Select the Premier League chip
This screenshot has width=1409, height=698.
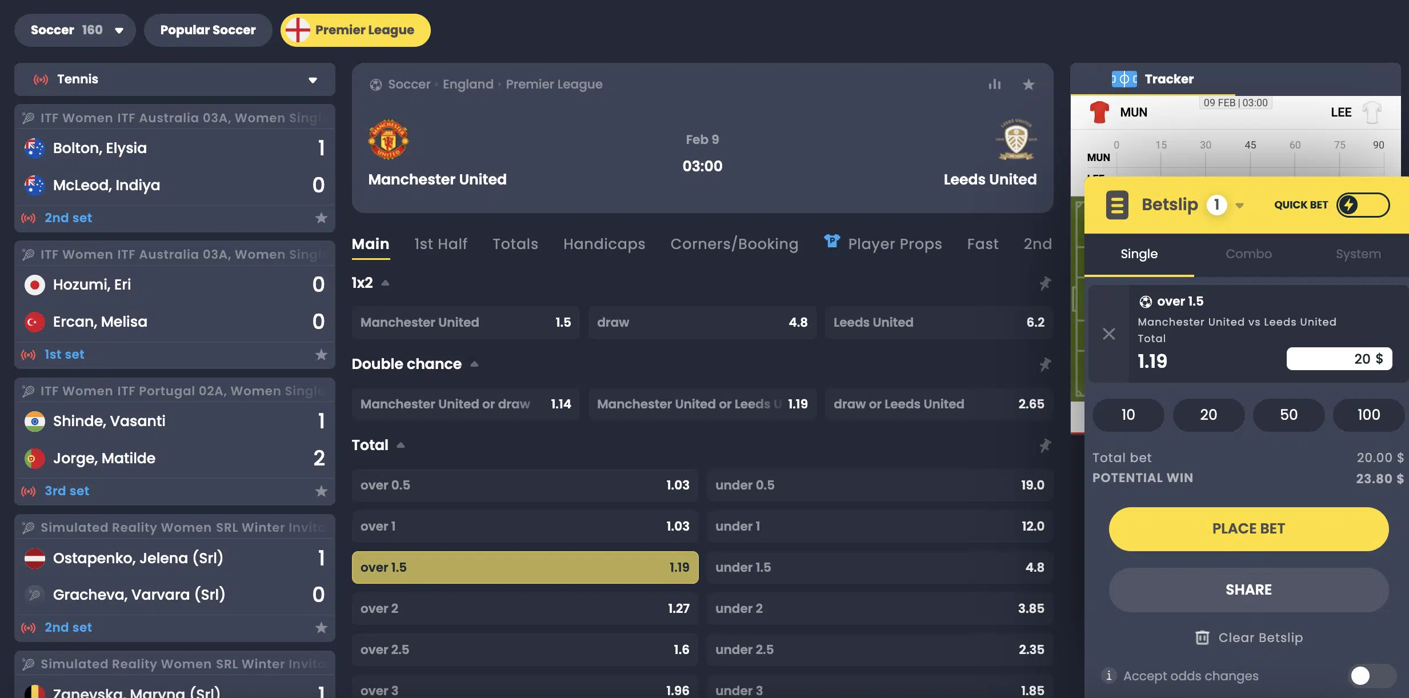click(355, 30)
